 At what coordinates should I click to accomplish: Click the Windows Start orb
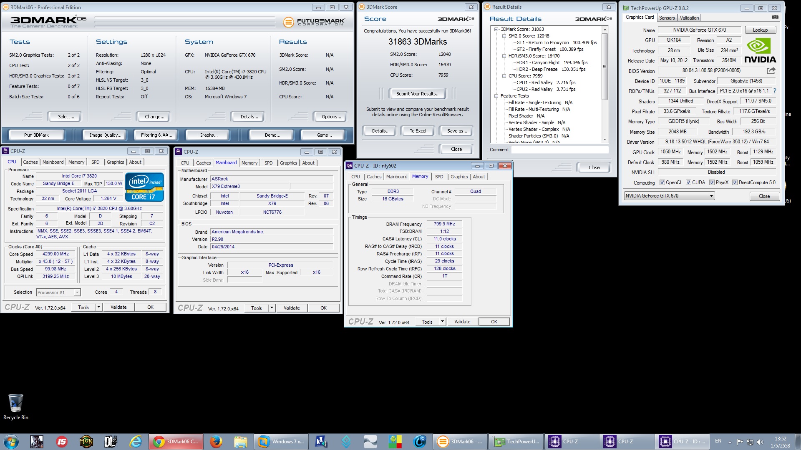click(x=11, y=441)
